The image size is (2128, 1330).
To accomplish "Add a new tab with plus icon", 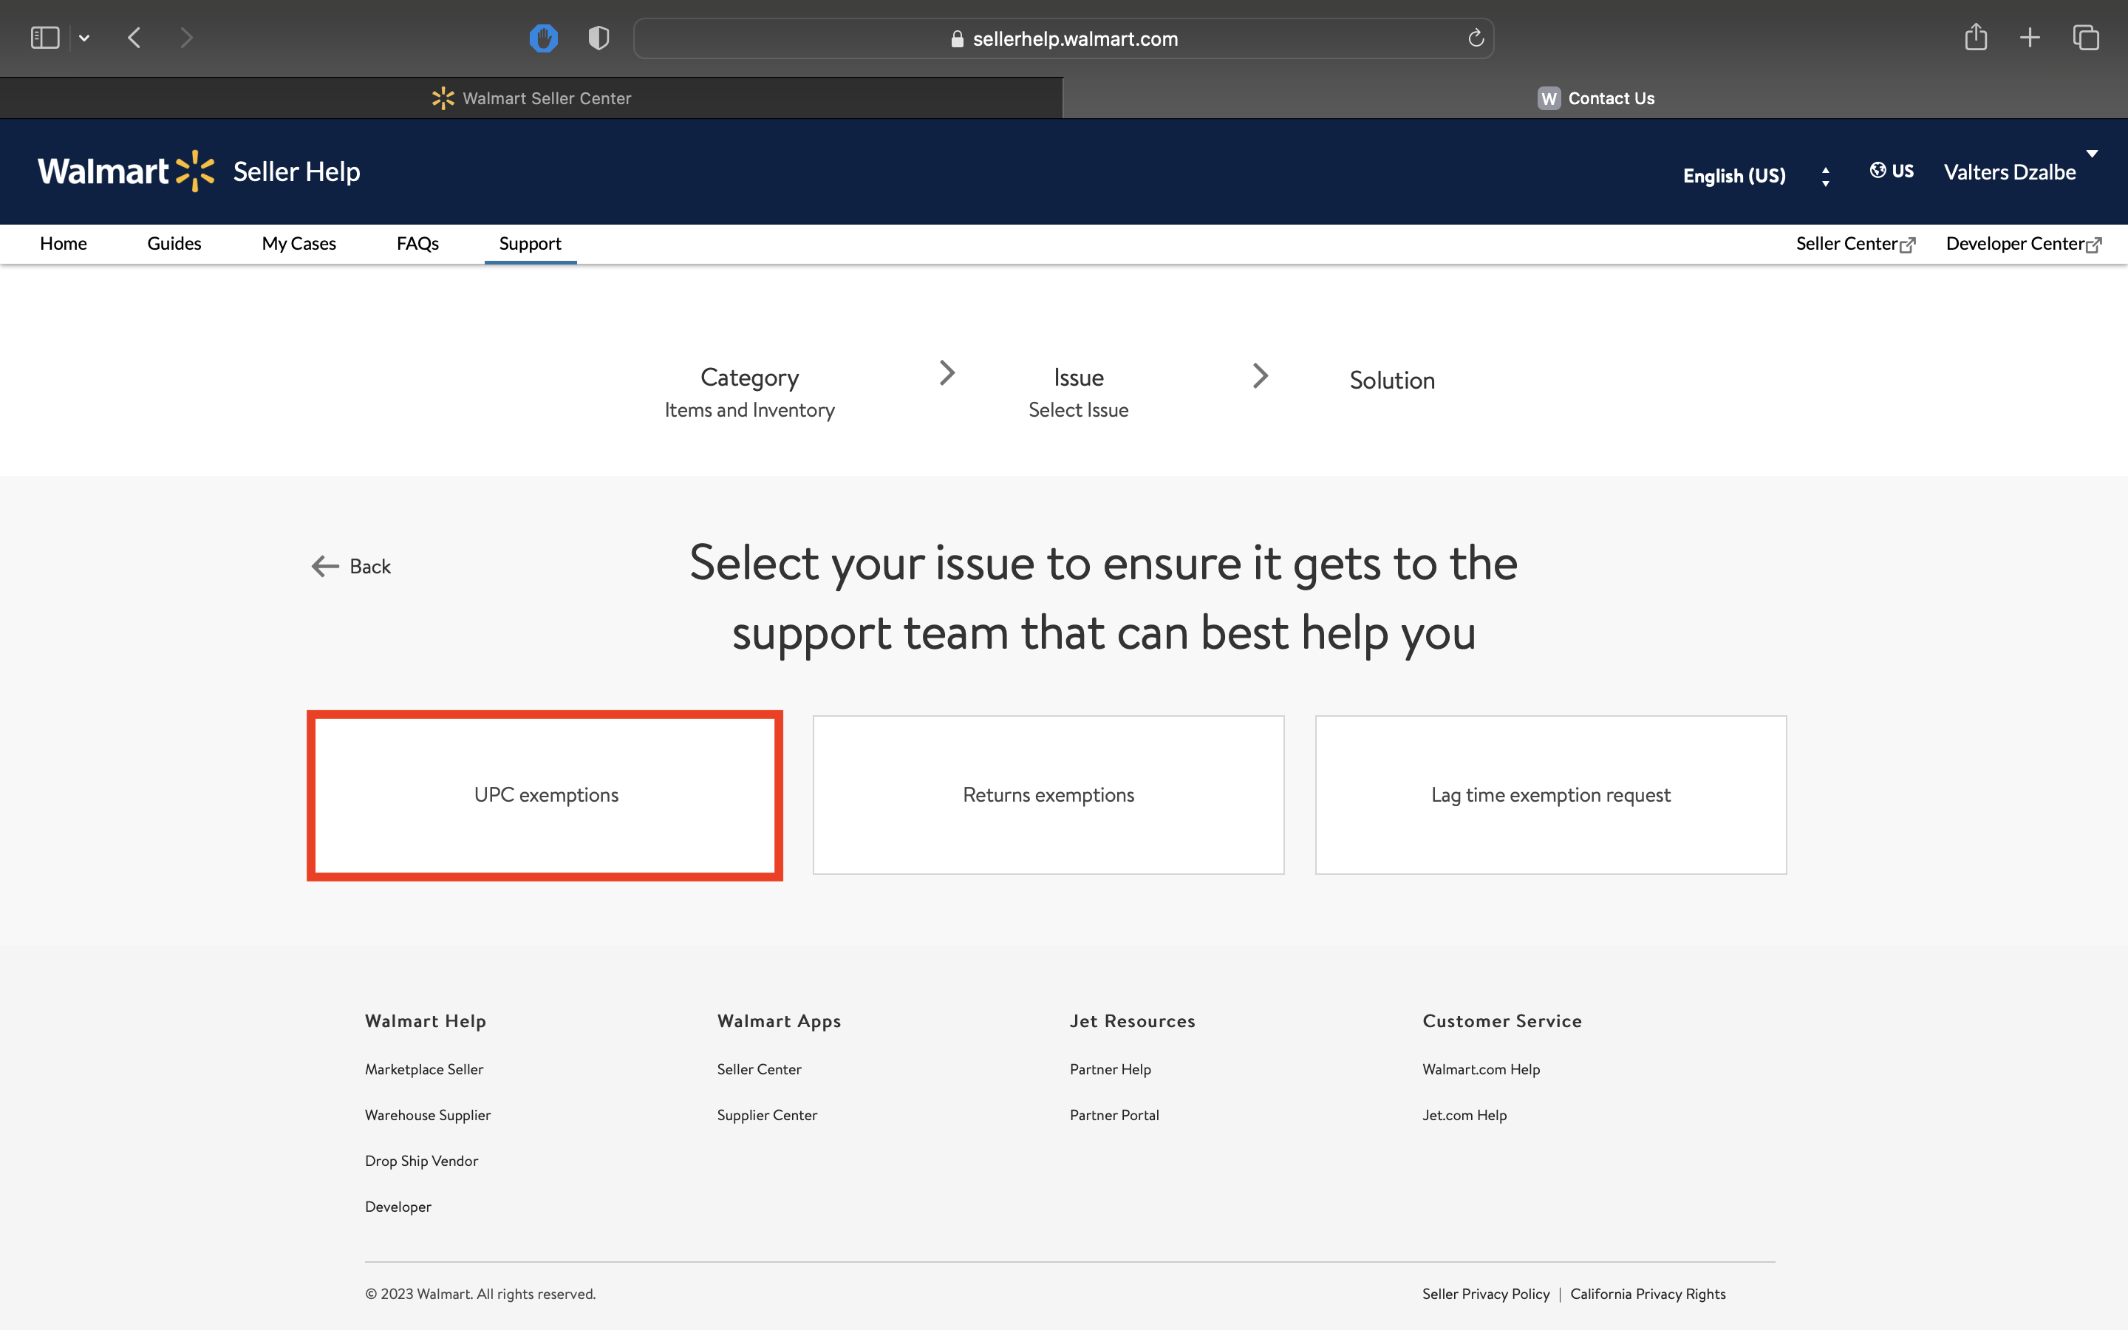I will tap(2030, 37).
